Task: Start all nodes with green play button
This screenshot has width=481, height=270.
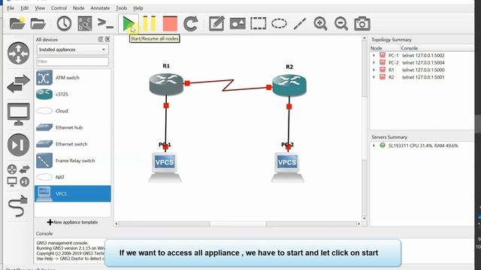Action: (x=129, y=23)
